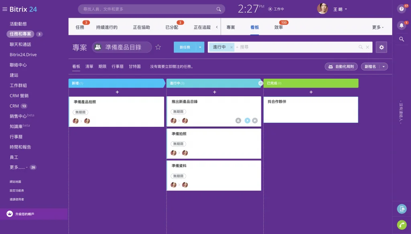The height and width of the screenshot is (234, 411).
Task: Add a new kanban stage after 進行中
Action: pos(260,83)
